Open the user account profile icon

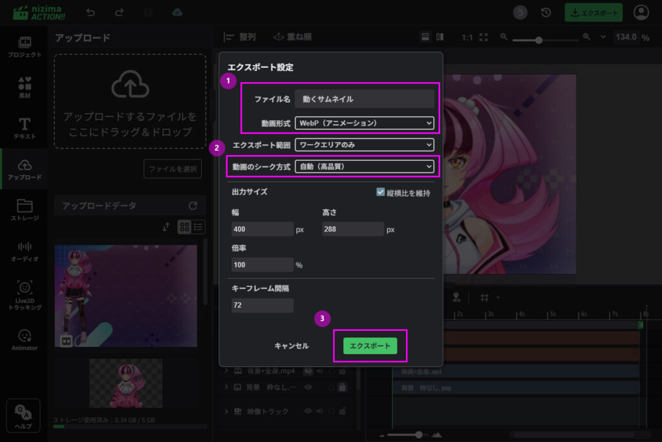tap(641, 12)
